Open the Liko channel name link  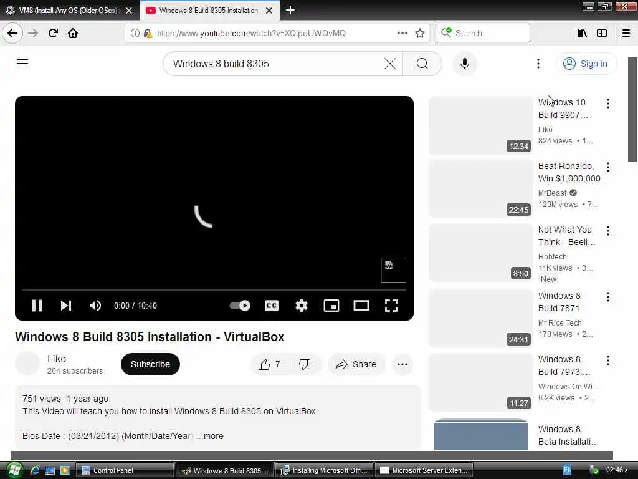56,359
